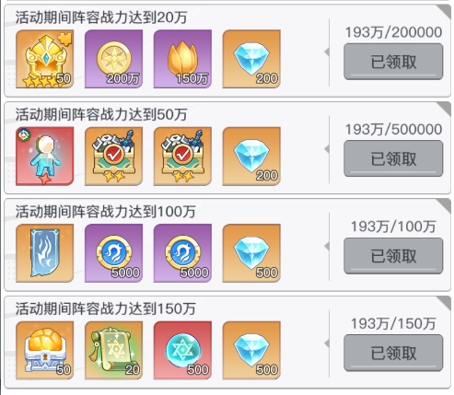Tap the second 5000 blue dragon medal

(x=182, y=253)
